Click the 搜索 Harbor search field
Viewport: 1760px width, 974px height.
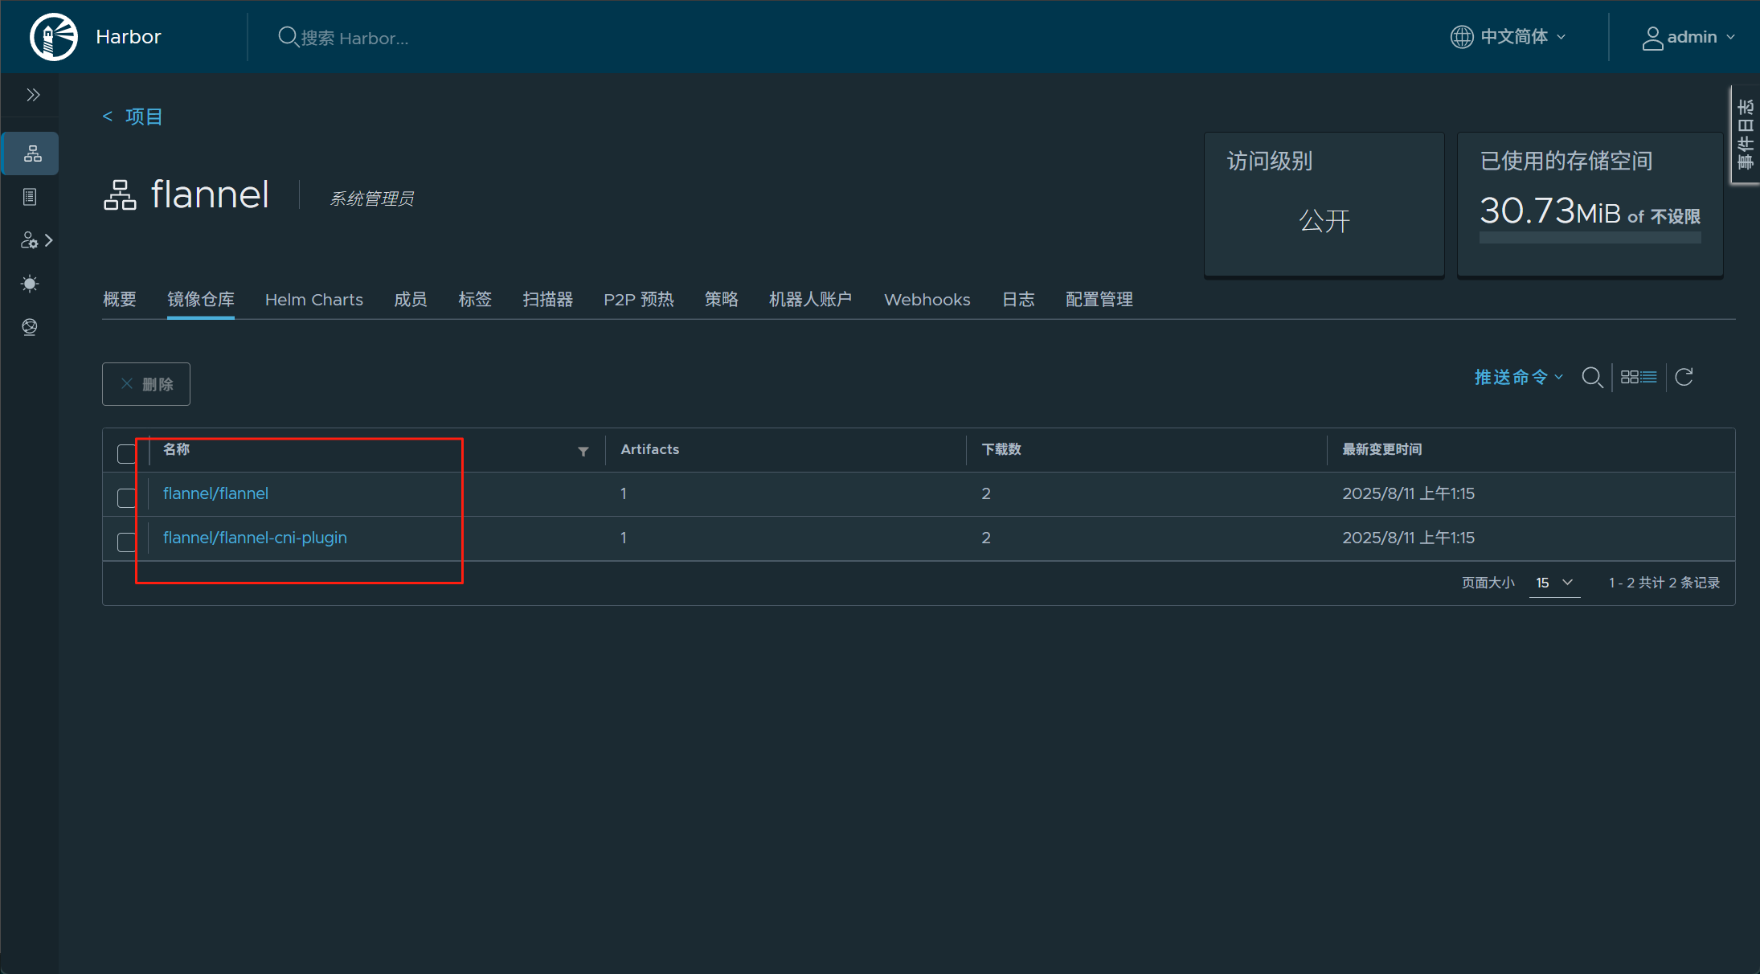tap(354, 38)
